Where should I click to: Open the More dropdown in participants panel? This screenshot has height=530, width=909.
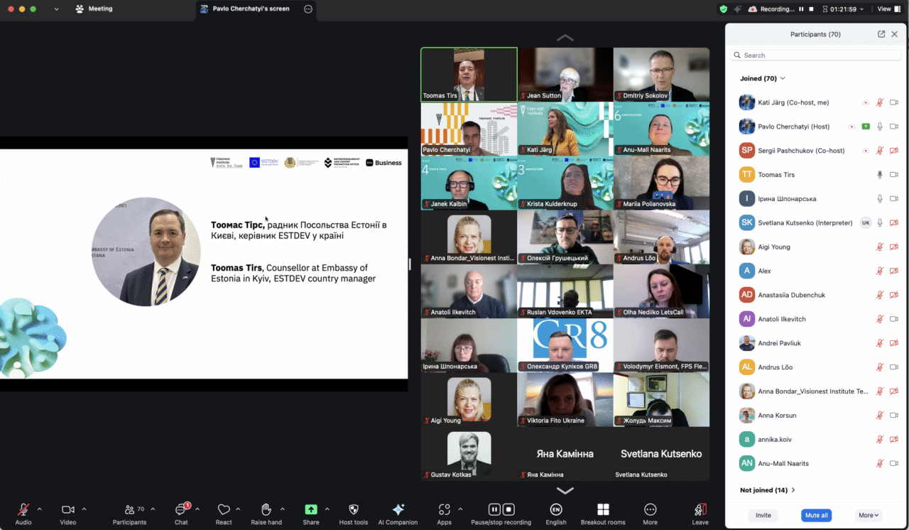click(x=869, y=515)
